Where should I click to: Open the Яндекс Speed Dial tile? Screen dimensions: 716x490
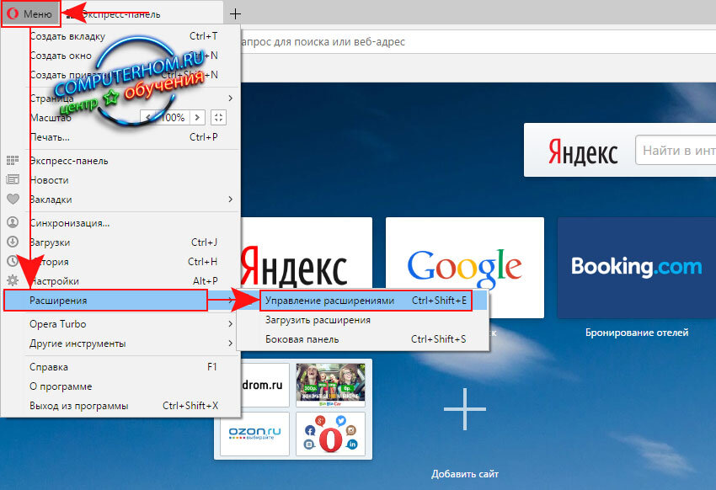[306, 253]
